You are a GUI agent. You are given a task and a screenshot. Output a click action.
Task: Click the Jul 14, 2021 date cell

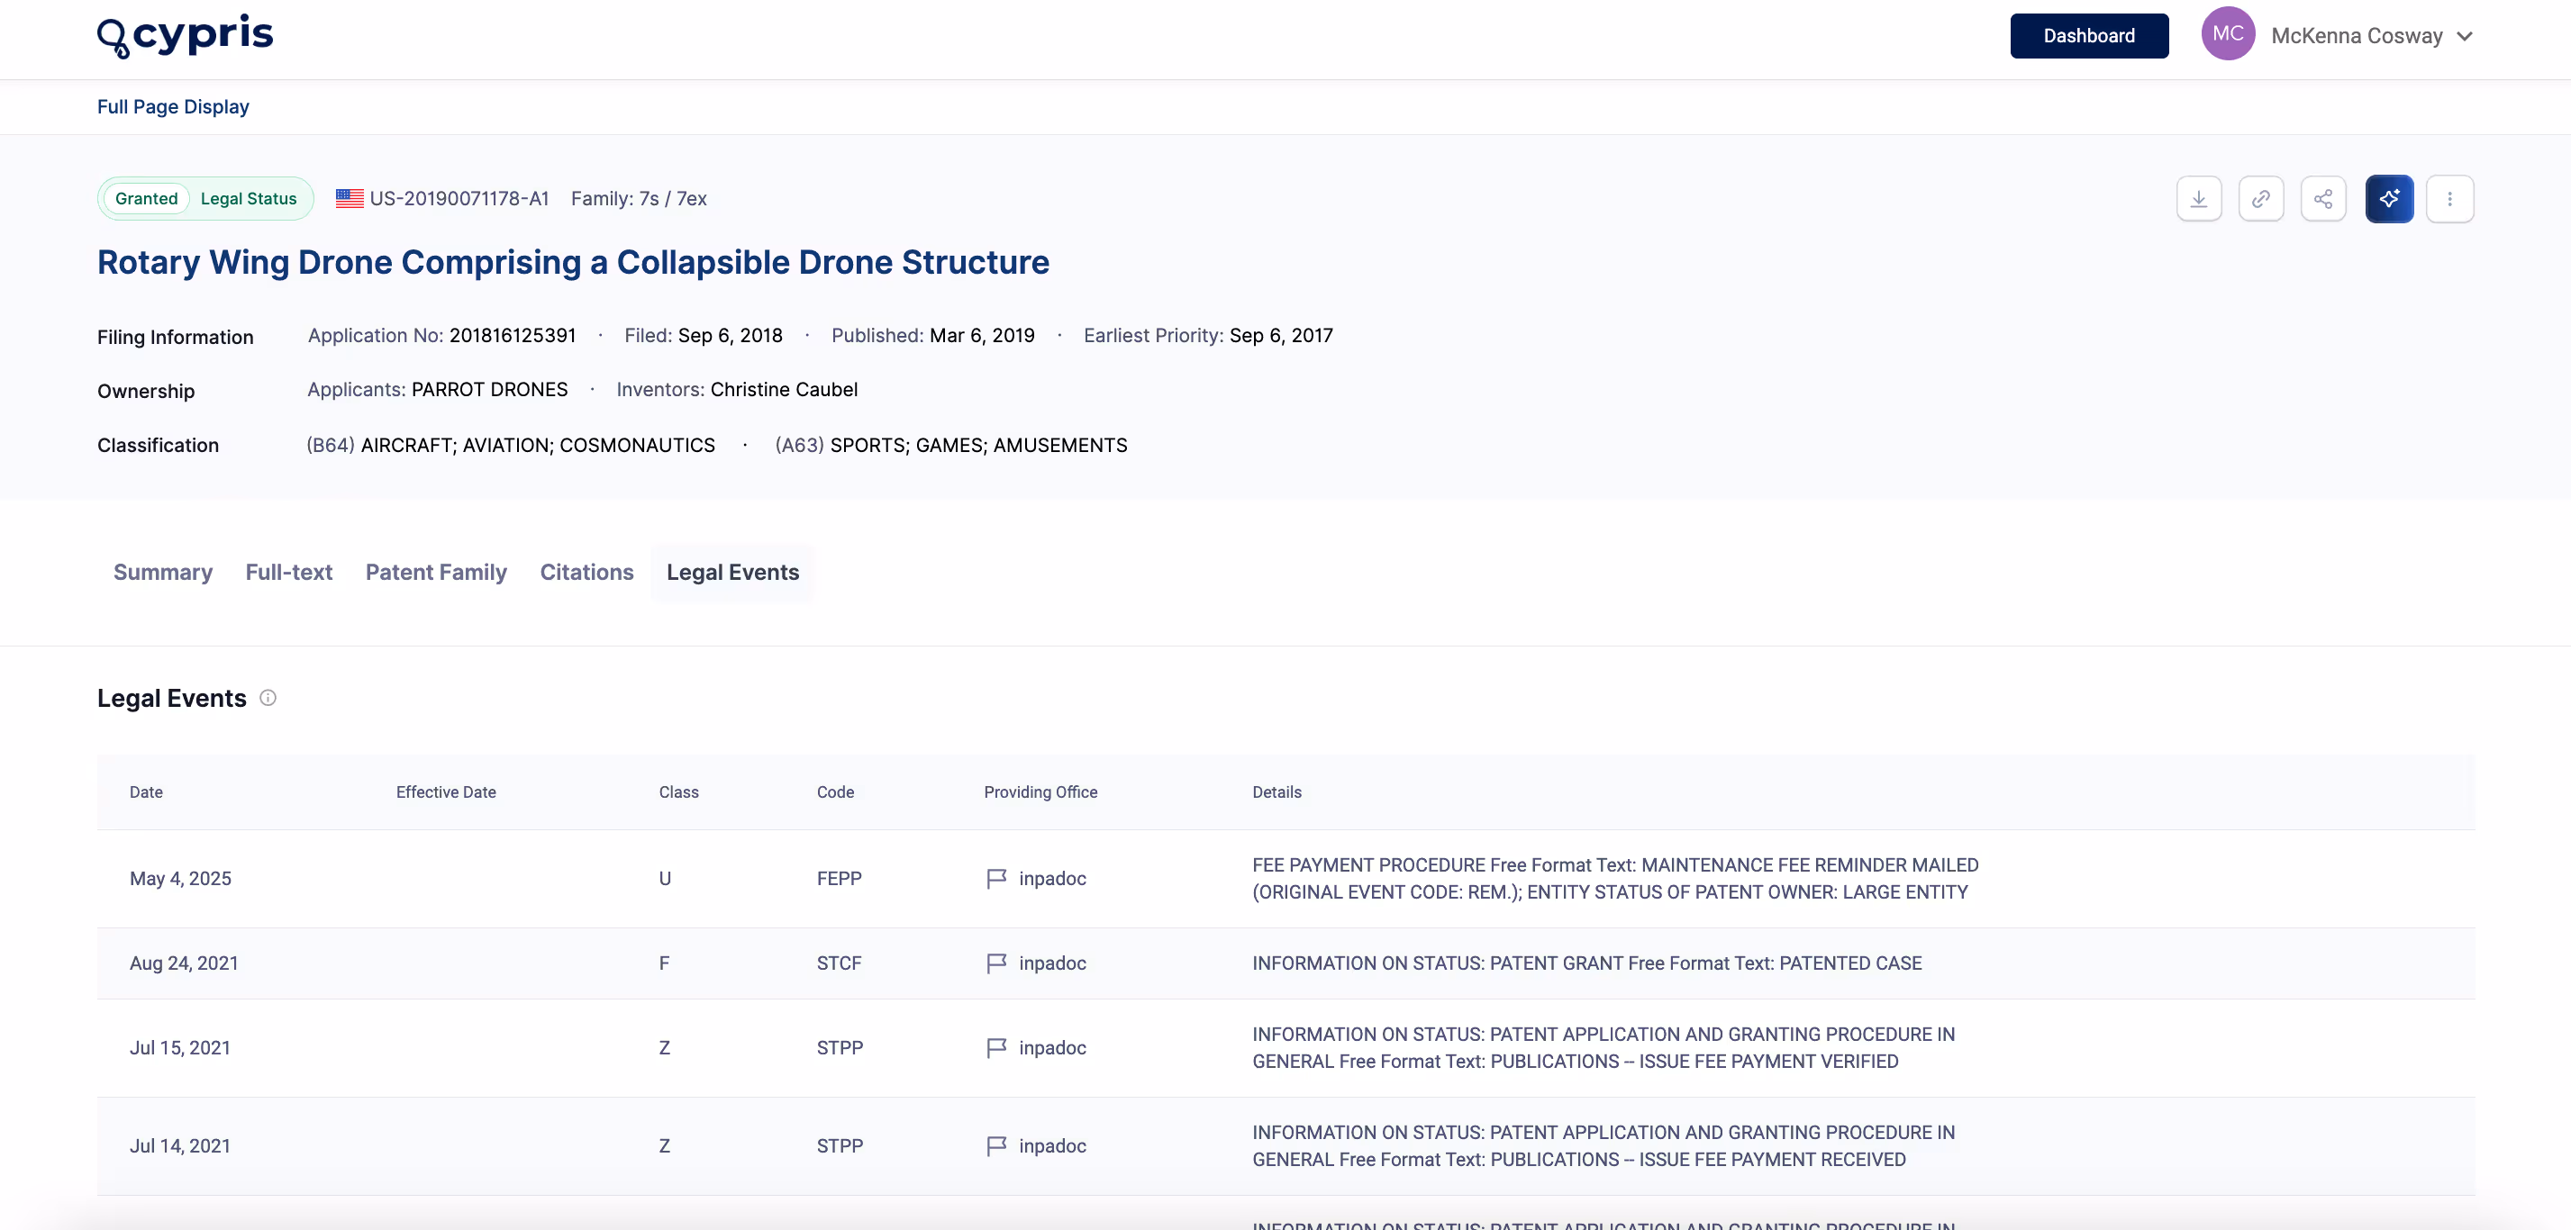[179, 1146]
